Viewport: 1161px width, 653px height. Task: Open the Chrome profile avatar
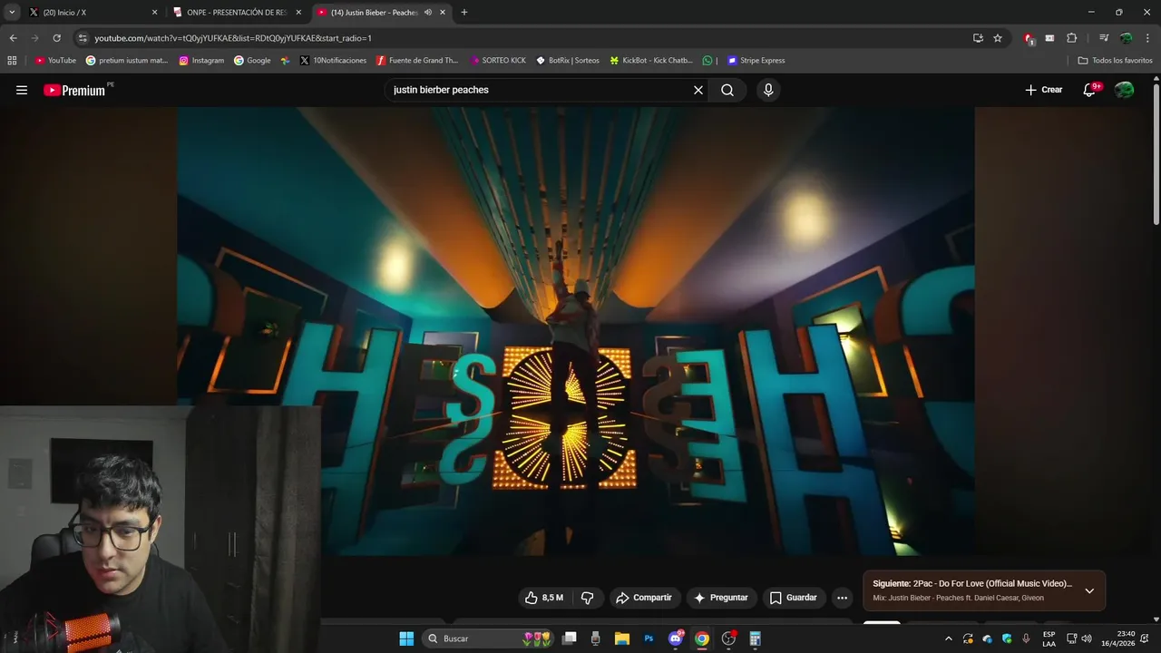[1126, 38]
